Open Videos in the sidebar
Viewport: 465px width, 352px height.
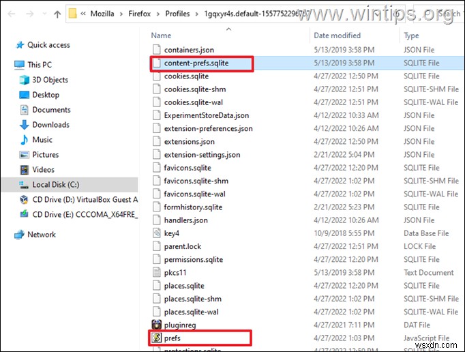pos(44,170)
